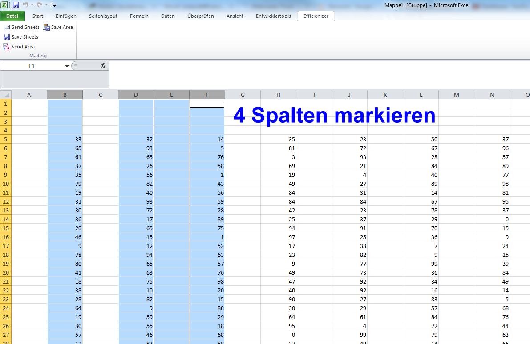The height and width of the screenshot is (344, 530).
Task: Click the Send Sheets icon
Action: (x=6, y=27)
